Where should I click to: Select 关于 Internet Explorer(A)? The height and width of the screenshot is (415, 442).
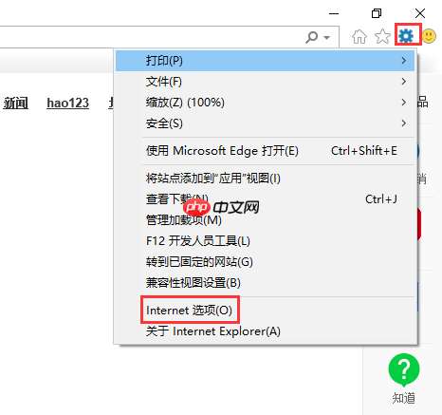pos(265,331)
